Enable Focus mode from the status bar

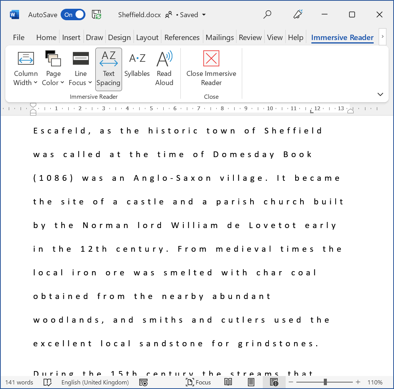click(x=198, y=382)
